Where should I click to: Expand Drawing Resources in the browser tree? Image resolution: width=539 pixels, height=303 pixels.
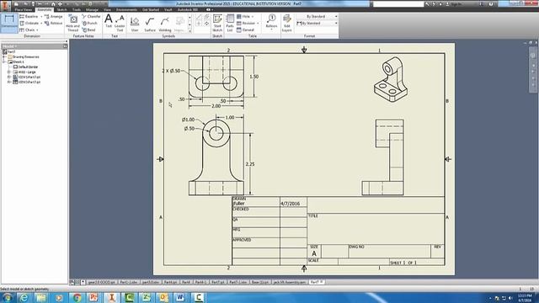pos(4,57)
